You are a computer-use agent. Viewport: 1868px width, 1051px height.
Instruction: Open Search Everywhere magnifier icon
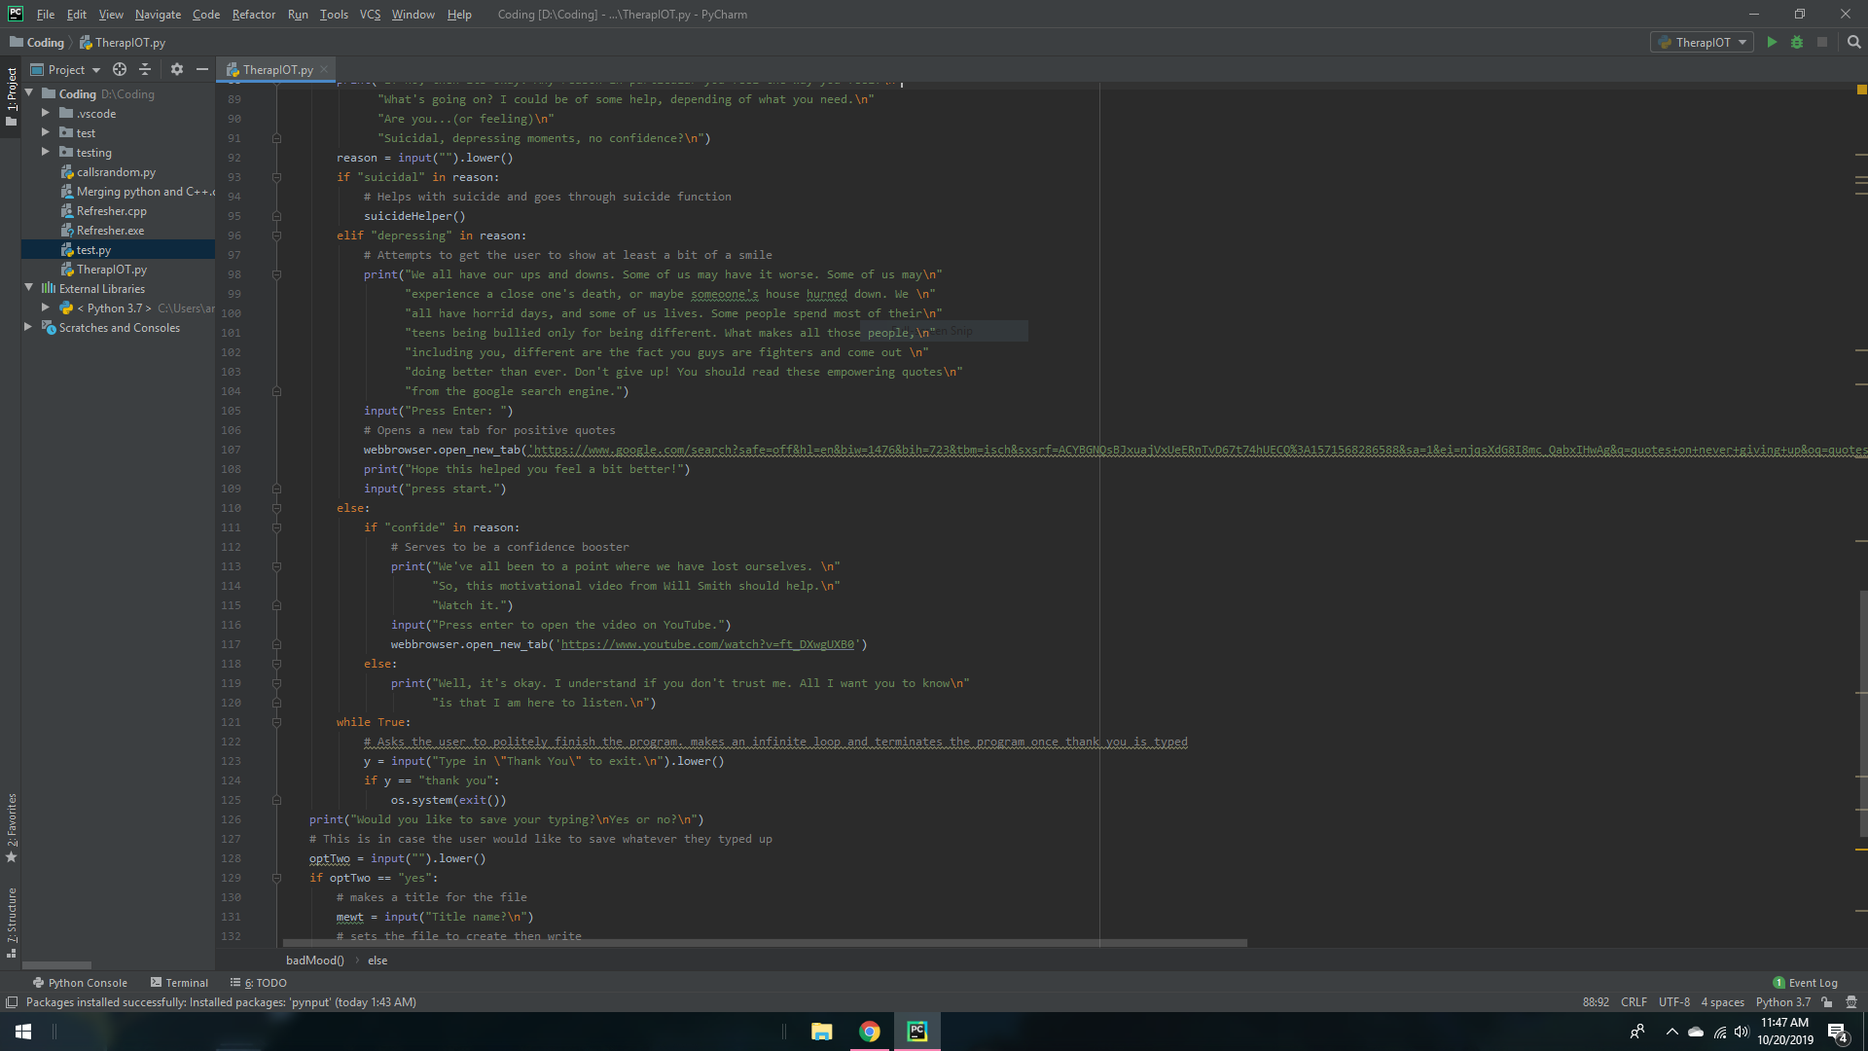(1853, 42)
